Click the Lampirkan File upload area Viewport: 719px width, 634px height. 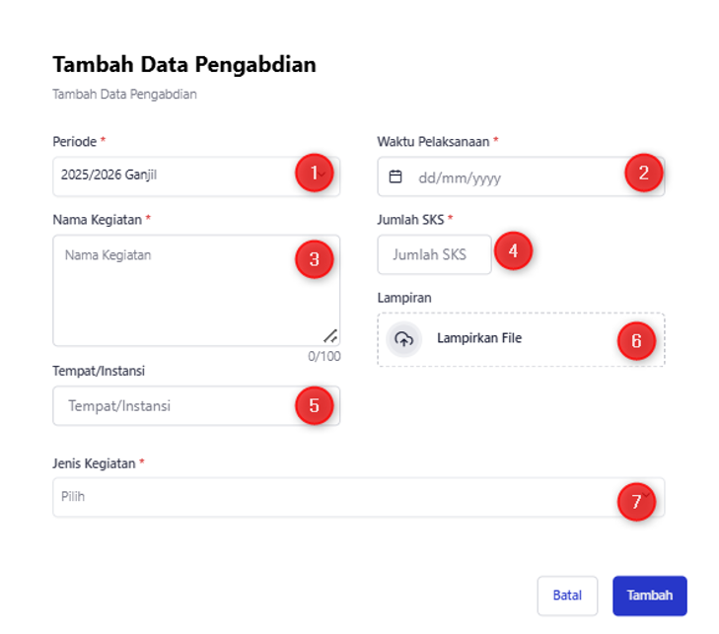pos(521,340)
